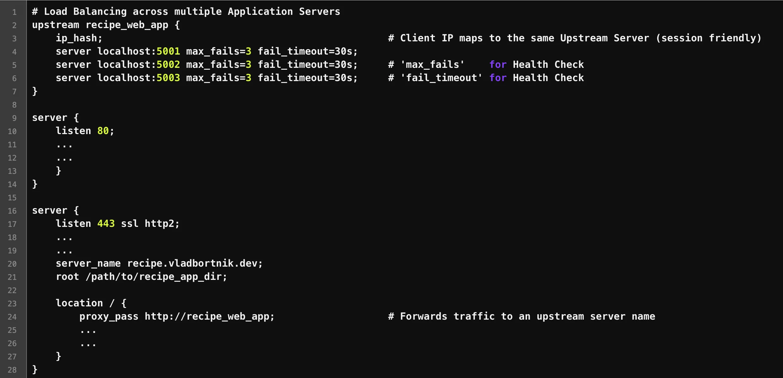
Task: Click port number 5003
Action: (x=168, y=78)
